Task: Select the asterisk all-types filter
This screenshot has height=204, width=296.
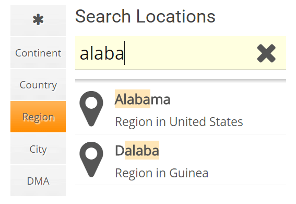Action: pyautogui.click(x=38, y=20)
